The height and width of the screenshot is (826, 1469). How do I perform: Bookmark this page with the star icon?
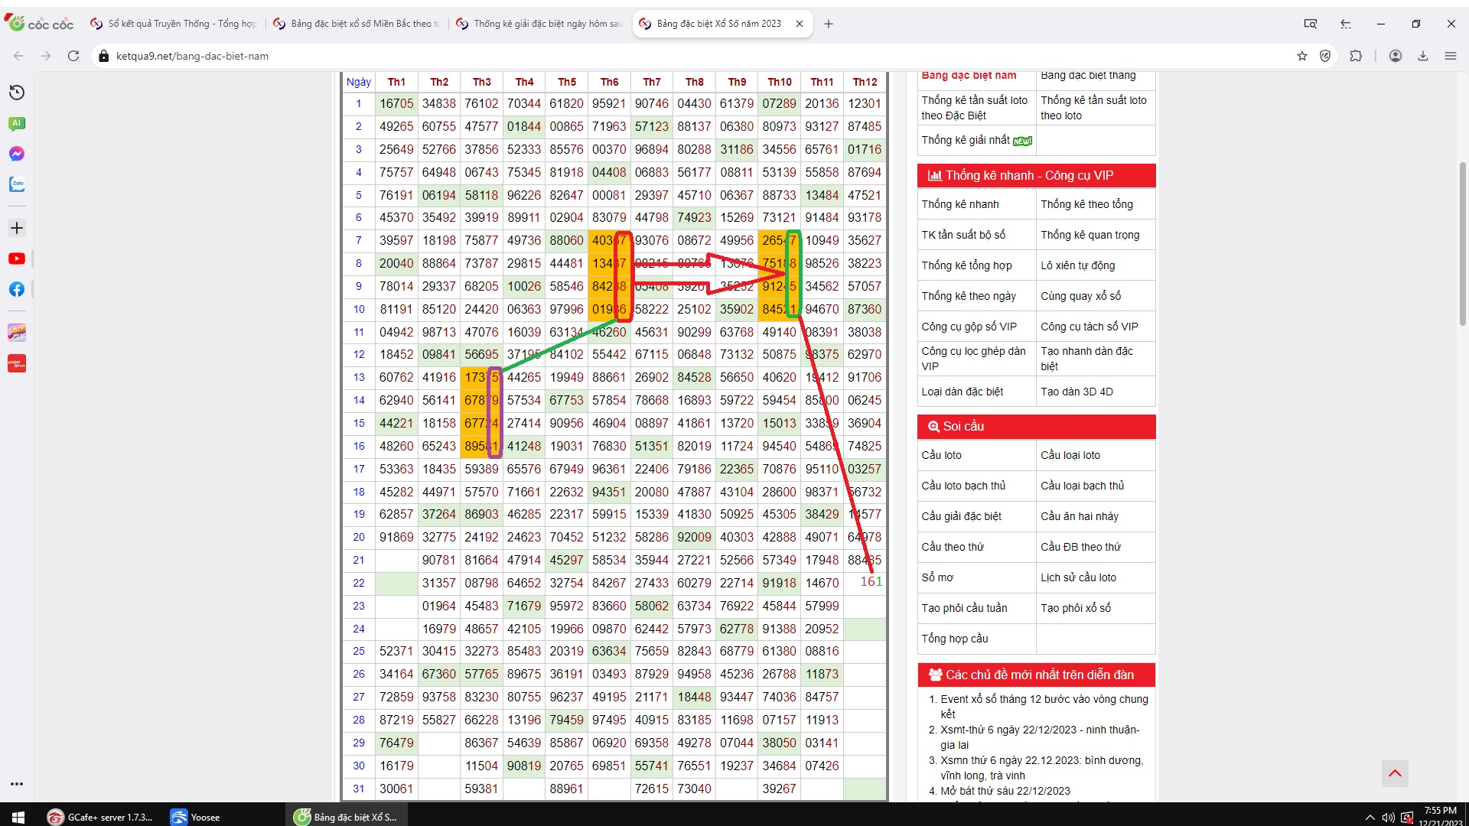coord(1301,56)
